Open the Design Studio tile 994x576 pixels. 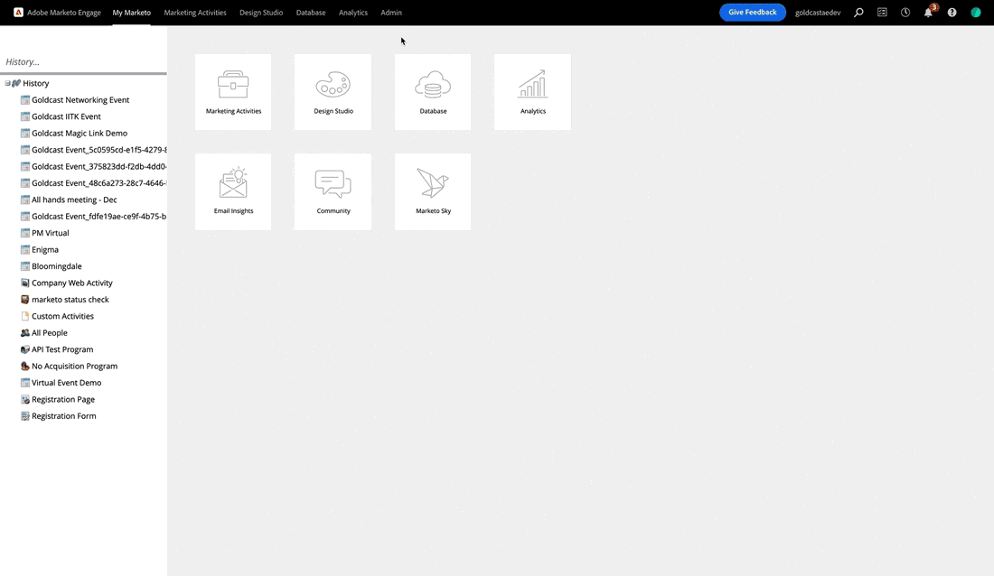tap(333, 92)
